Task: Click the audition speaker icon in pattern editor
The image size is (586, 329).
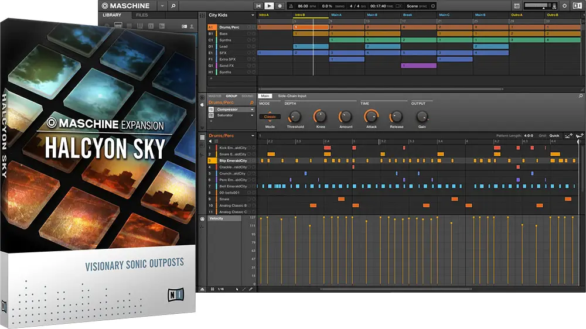Action: click(x=210, y=142)
